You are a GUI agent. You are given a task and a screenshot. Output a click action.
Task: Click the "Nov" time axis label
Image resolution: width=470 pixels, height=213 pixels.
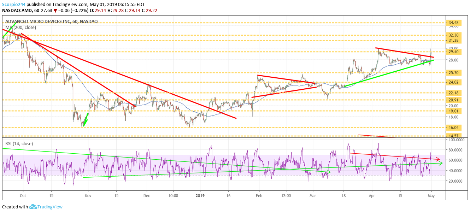click(x=88, y=195)
